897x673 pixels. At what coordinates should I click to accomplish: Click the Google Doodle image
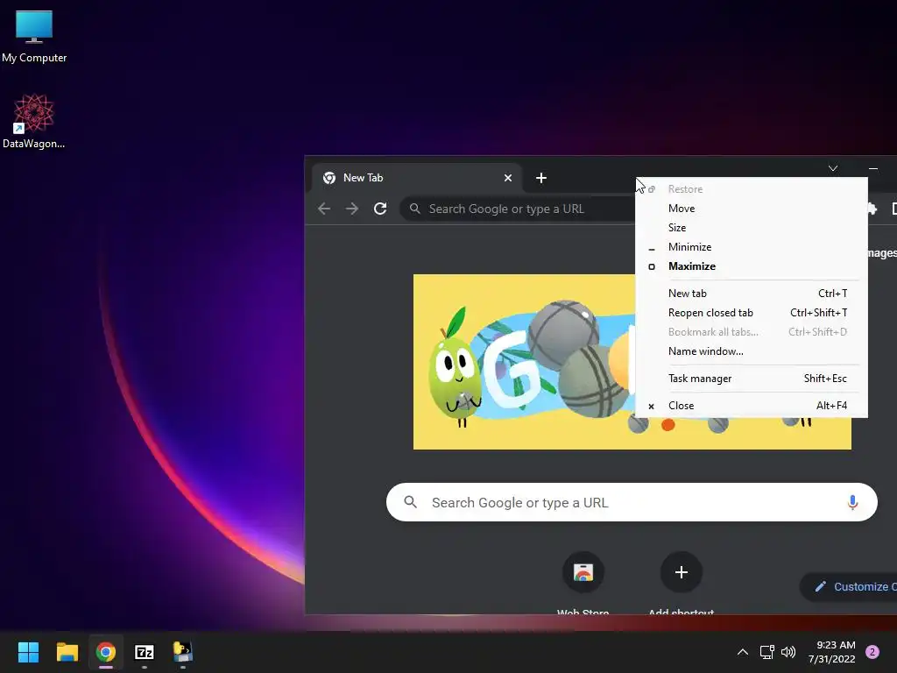click(x=524, y=362)
